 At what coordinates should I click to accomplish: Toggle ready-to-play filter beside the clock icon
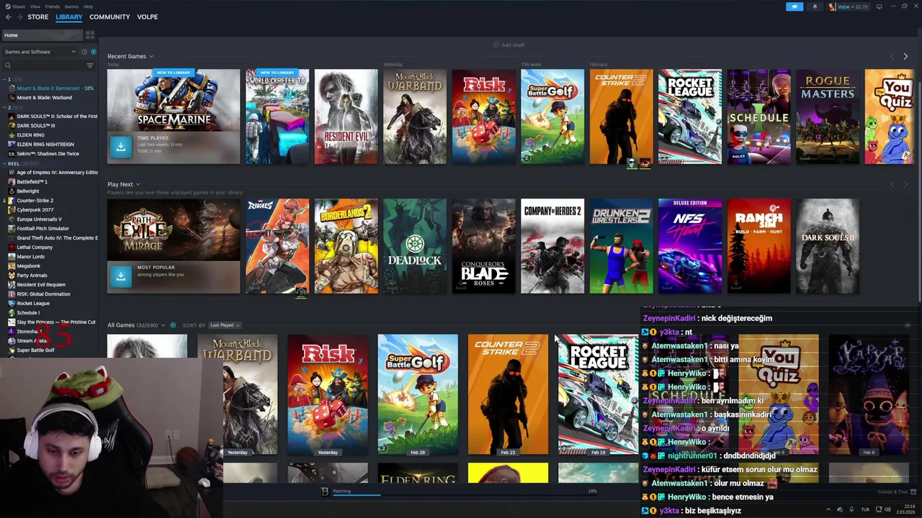click(x=93, y=52)
